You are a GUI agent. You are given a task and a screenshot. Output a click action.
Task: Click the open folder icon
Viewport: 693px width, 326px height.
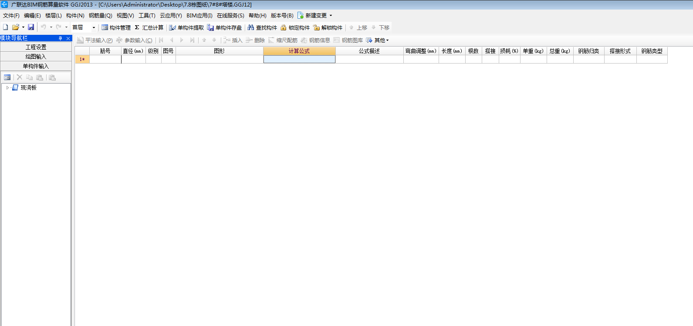(x=16, y=27)
